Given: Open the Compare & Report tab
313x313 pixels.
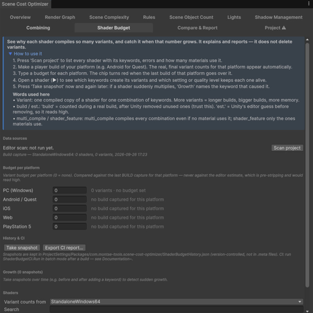Looking at the screenshot, I should [198, 28].
